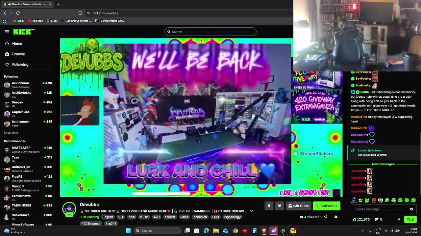Viewport: 421px width, 236px height.
Task: Reload the browser page
Action: (x=18, y=13)
